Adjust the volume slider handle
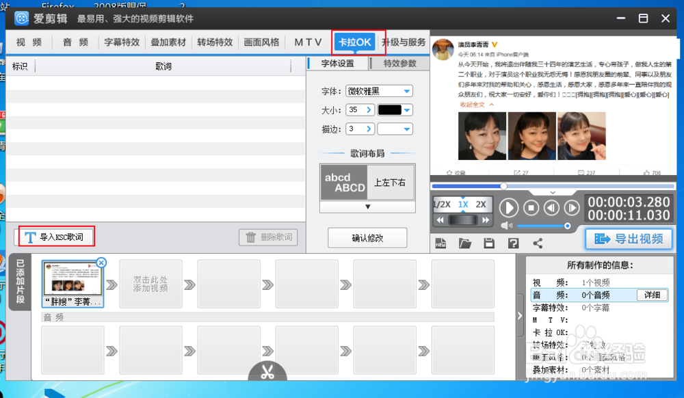684x398 pixels. click(x=567, y=226)
